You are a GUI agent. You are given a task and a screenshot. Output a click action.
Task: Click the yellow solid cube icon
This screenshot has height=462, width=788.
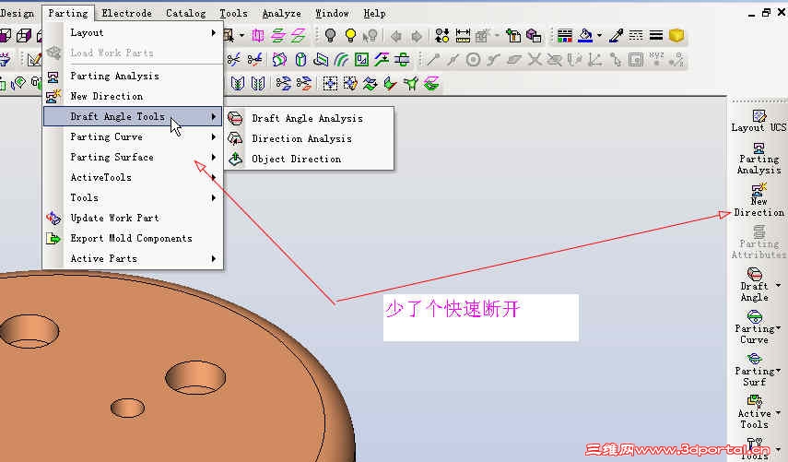676,35
